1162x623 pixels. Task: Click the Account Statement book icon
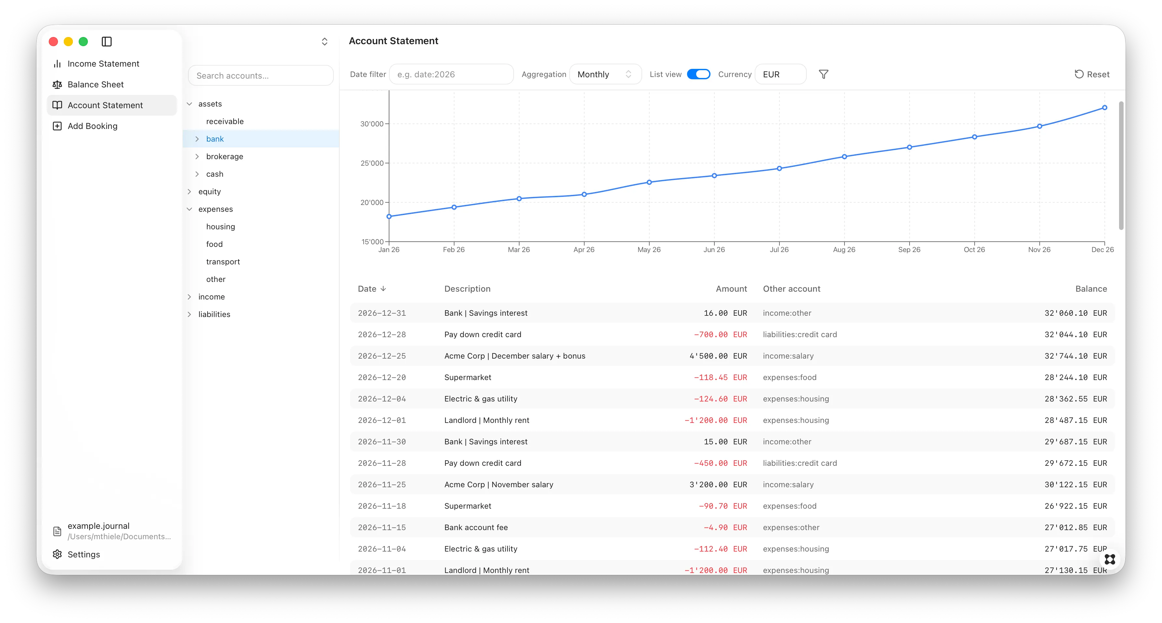pyautogui.click(x=57, y=105)
